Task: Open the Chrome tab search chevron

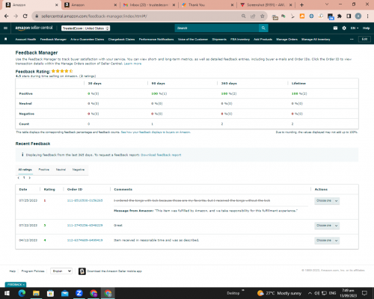Action: [x=327, y=4]
